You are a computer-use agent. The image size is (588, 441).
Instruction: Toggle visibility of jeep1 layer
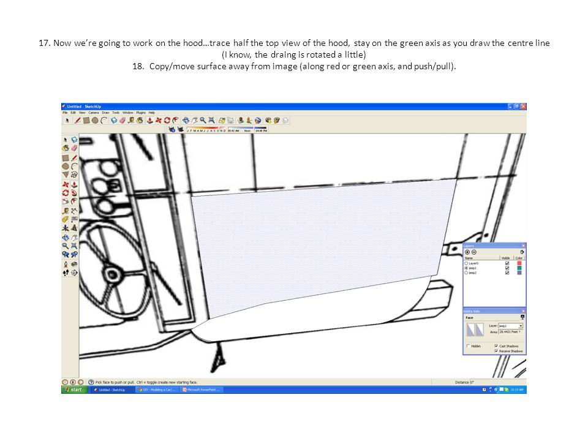point(507,268)
